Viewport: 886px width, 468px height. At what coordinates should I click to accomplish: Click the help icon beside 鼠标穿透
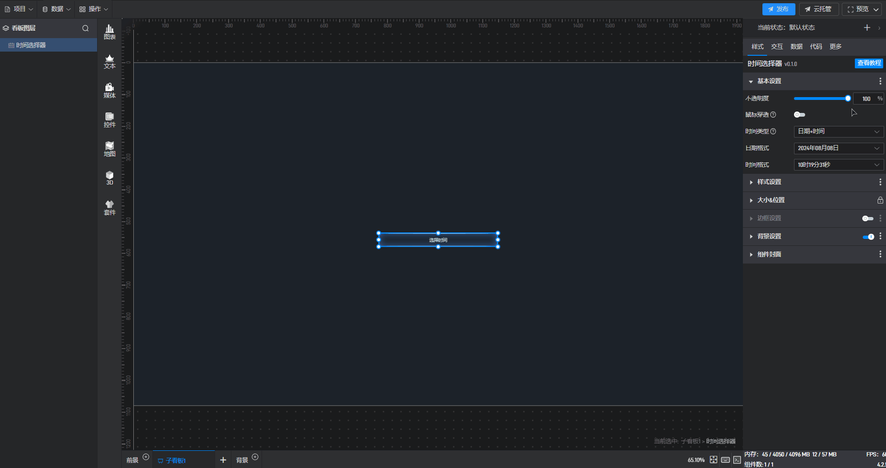pos(773,115)
